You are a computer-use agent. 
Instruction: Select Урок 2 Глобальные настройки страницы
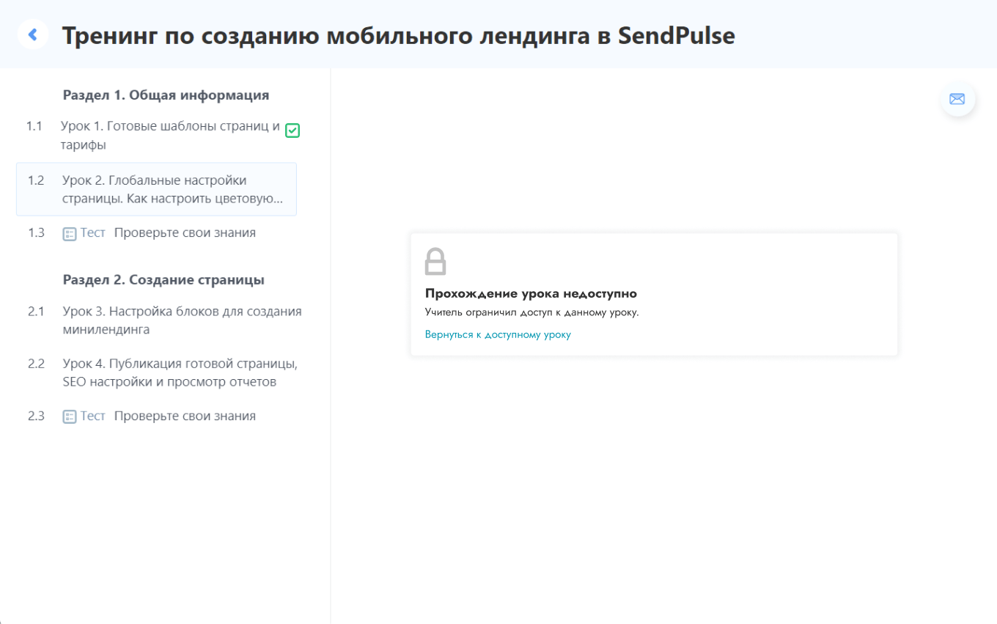pyautogui.click(x=156, y=189)
